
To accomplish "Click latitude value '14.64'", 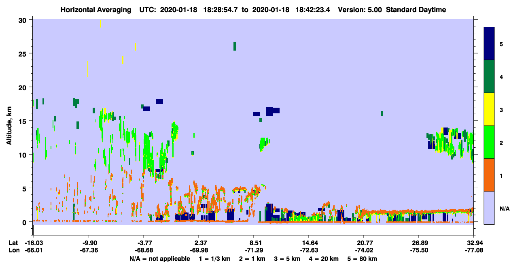I will tap(308, 243).
